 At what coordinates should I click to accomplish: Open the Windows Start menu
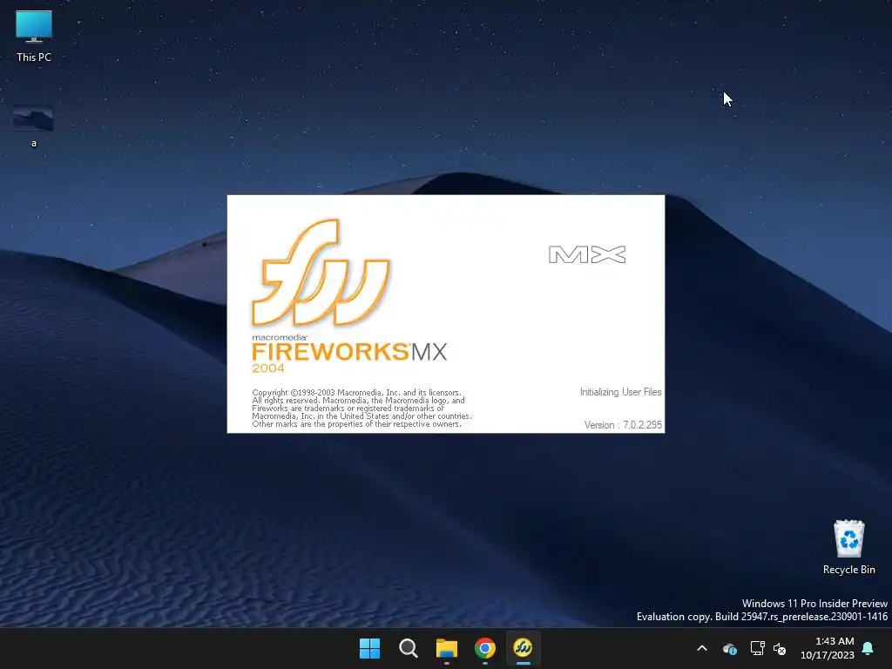click(x=369, y=648)
